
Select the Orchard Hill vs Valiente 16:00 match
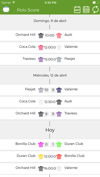(x=50, y=168)
